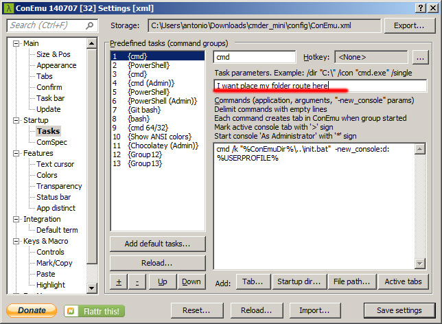The image size is (442, 324).
Task: Select task 8 {bash}
Action: point(158,119)
